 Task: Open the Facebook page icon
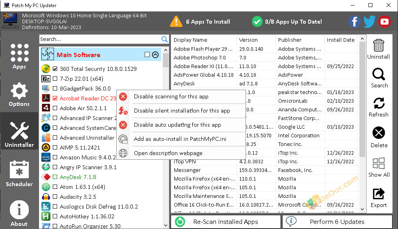tap(354, 22)
